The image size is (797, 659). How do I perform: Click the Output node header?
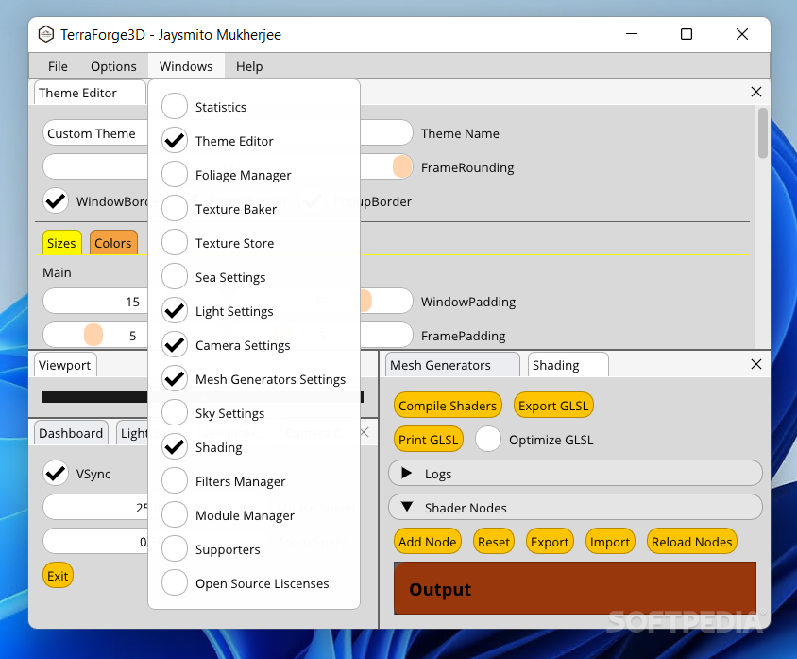coord(575,589)
